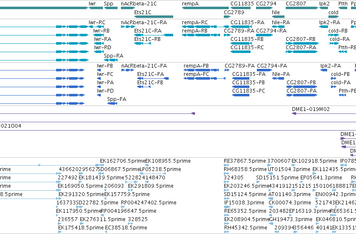
Task: Select protein CG2794-PA
Action: point(272,65)
